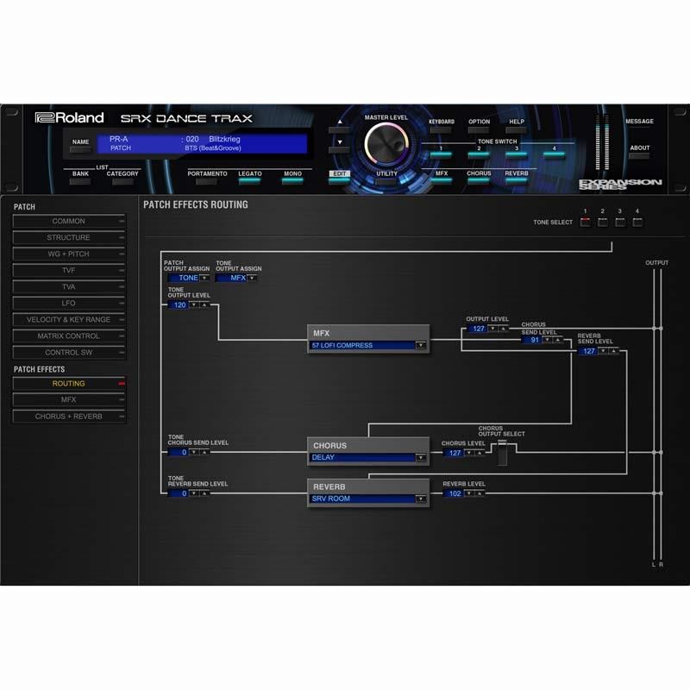The image size is (690, 690).
Task: Open the Control SW page
Action: point(69,353)
